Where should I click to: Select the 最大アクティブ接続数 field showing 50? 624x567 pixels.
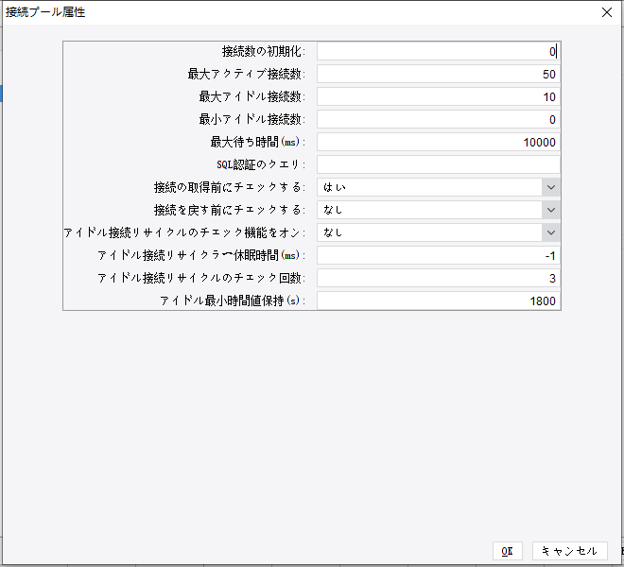coord(439,74)
